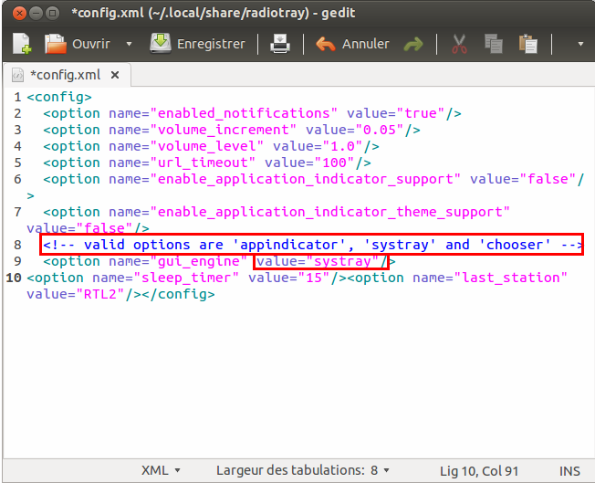Screen dimensions: 595x483
Task: Save the file with Enregistrer
Action: (197, 44)
